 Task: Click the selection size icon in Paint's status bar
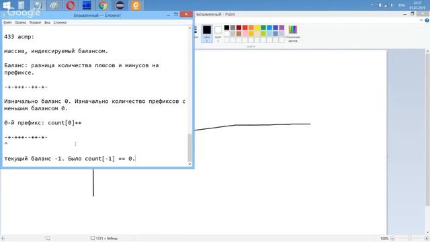coord(48,238)
